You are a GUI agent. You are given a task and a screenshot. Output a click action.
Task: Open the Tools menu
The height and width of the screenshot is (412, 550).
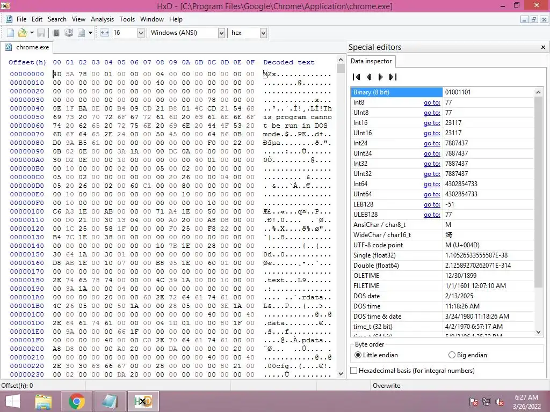pos(127,19)
